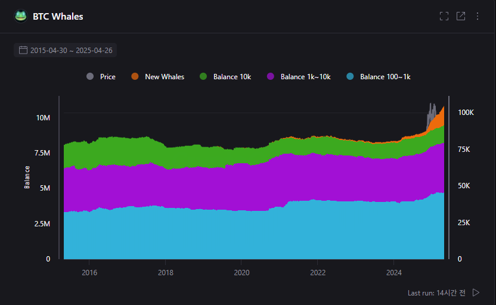Image resolution: width=496 pixels, height=305 pixels.
Task: Click the 50K right axis label
Action: (464, 186)
